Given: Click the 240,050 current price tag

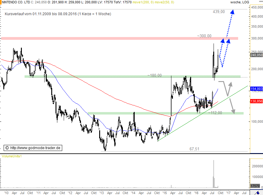Looking at the screenshot, I should click(x=256, y=55).
